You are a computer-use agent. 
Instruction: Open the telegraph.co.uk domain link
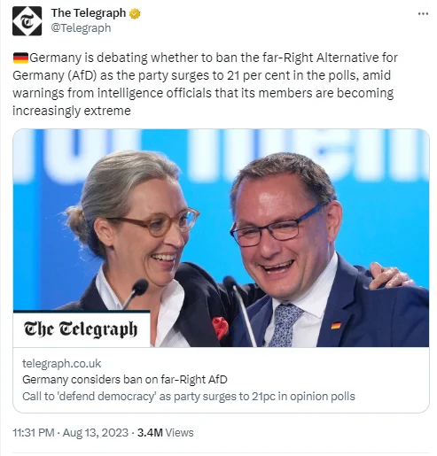coord(61,363)
